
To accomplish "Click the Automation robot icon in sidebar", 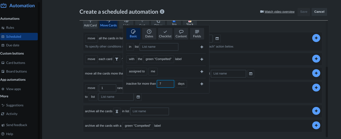I will (3, 6).
